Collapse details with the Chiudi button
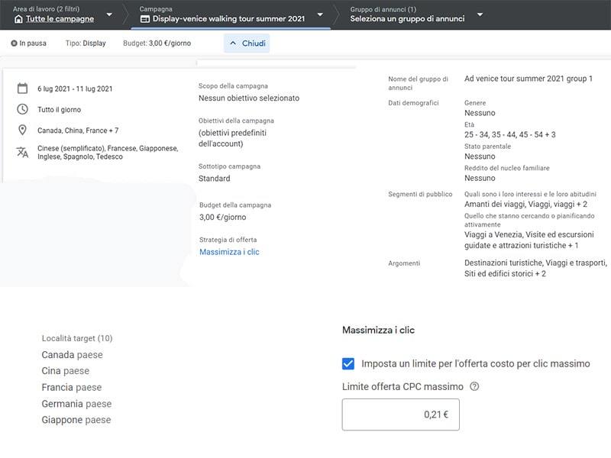The height and width of the screenshot is (458, 611). click(247, 44)
